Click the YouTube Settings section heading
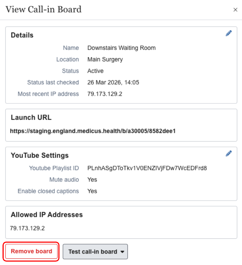This screenshot has height=265, width=242. pos(39,155)
